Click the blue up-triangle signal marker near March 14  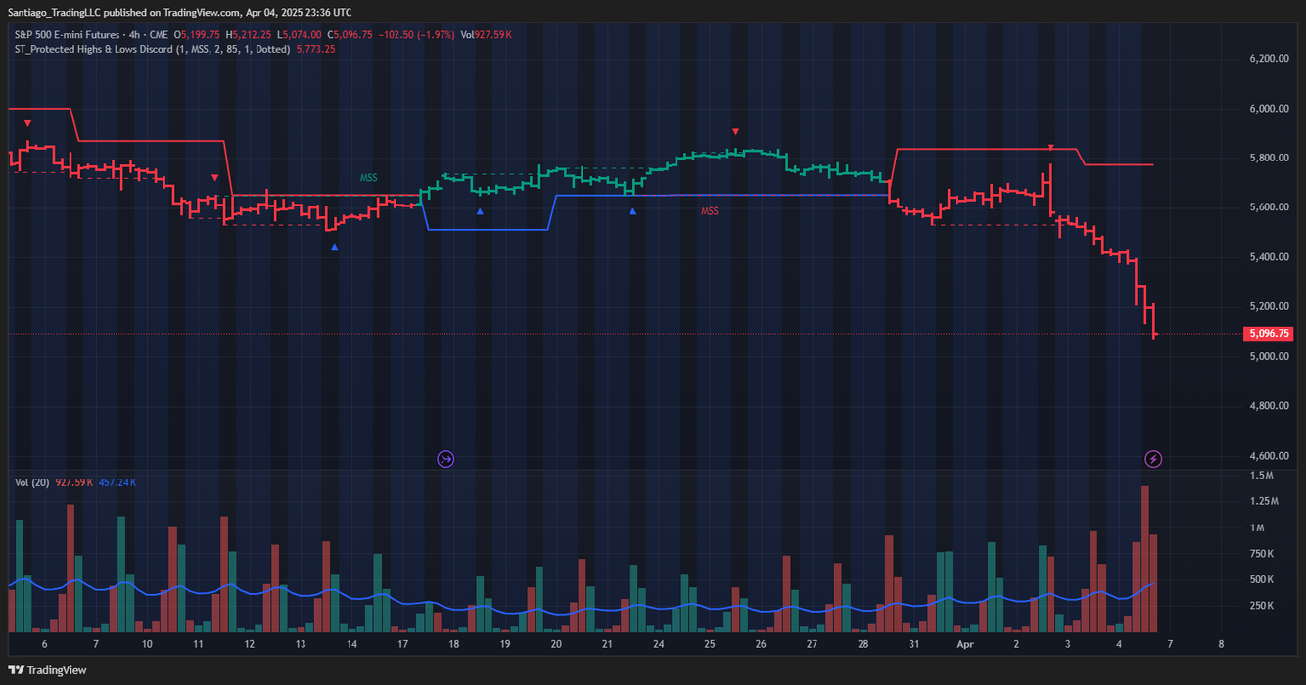pos(334,247)
